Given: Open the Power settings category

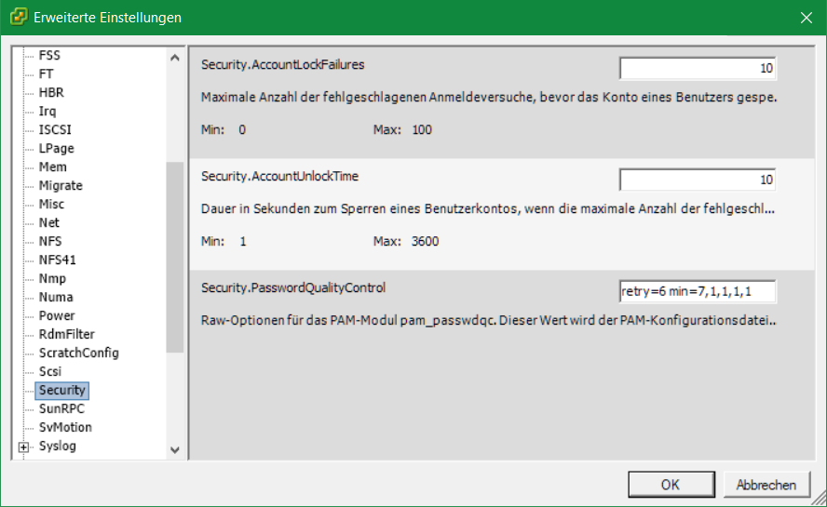Looking at the screenshot, I should point(56,316).
